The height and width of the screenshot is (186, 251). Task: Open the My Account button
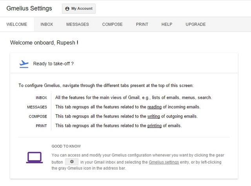79,9
